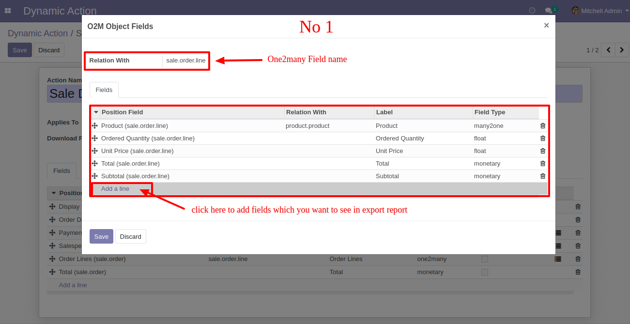This screenshot has width=630, height=324.
Task: Go to next record with pager arrow
Action: [x=622, y=50]
